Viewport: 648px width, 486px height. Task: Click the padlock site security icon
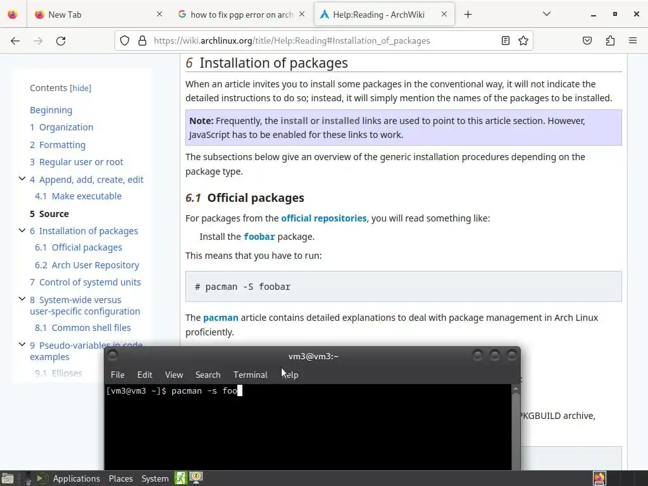click(x=142, y=40)
